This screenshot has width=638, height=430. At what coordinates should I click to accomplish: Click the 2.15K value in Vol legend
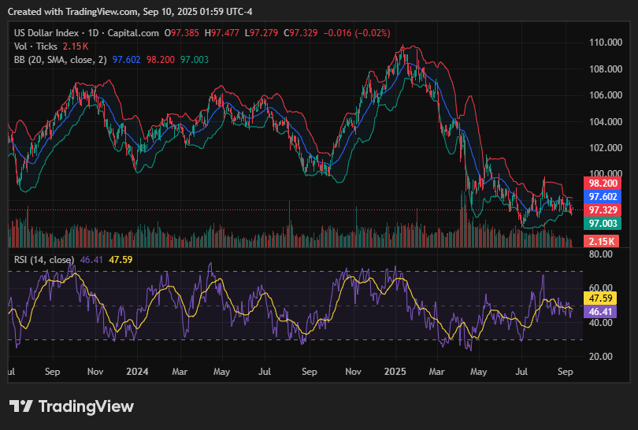76,46
